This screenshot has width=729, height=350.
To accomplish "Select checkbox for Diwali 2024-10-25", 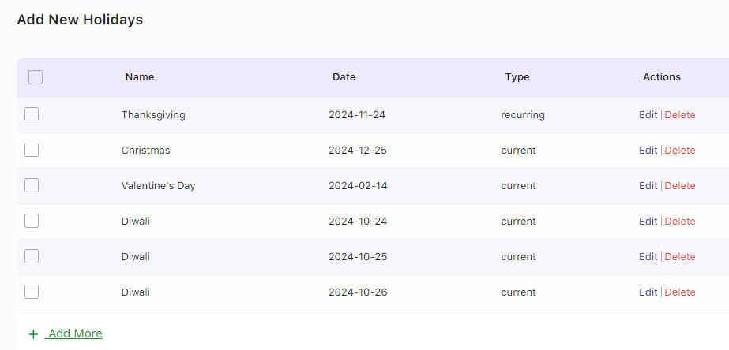I will (x=32, y=256).
